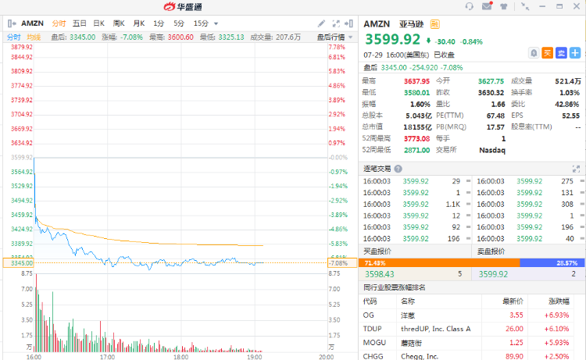Toggle the blue 分时 line legend
Screen dimensions: 586x360
pos(13,37)
